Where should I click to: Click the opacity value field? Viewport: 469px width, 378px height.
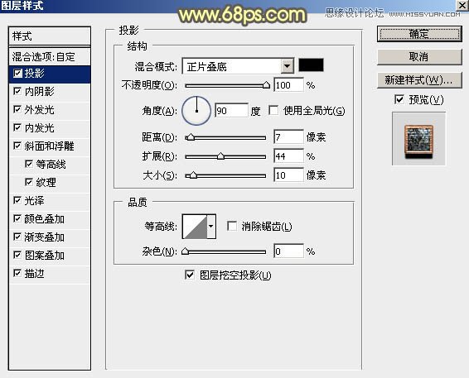(x=288, y=85)
